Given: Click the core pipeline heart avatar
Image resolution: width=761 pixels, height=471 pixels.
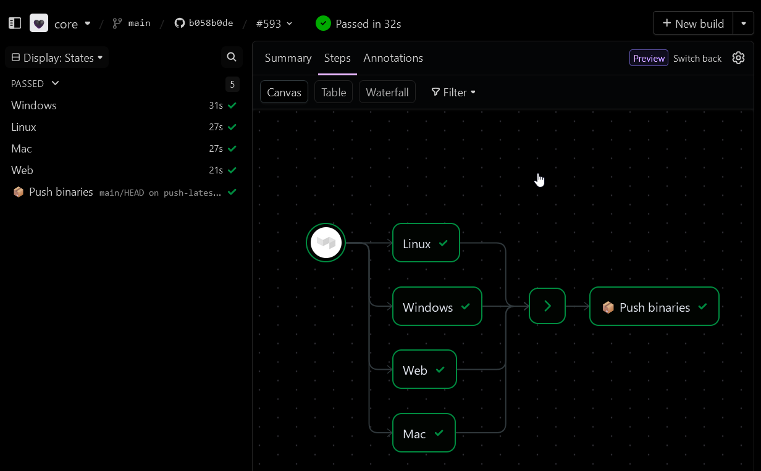Looking at the screenshot, I should click(x=39, y=23).
